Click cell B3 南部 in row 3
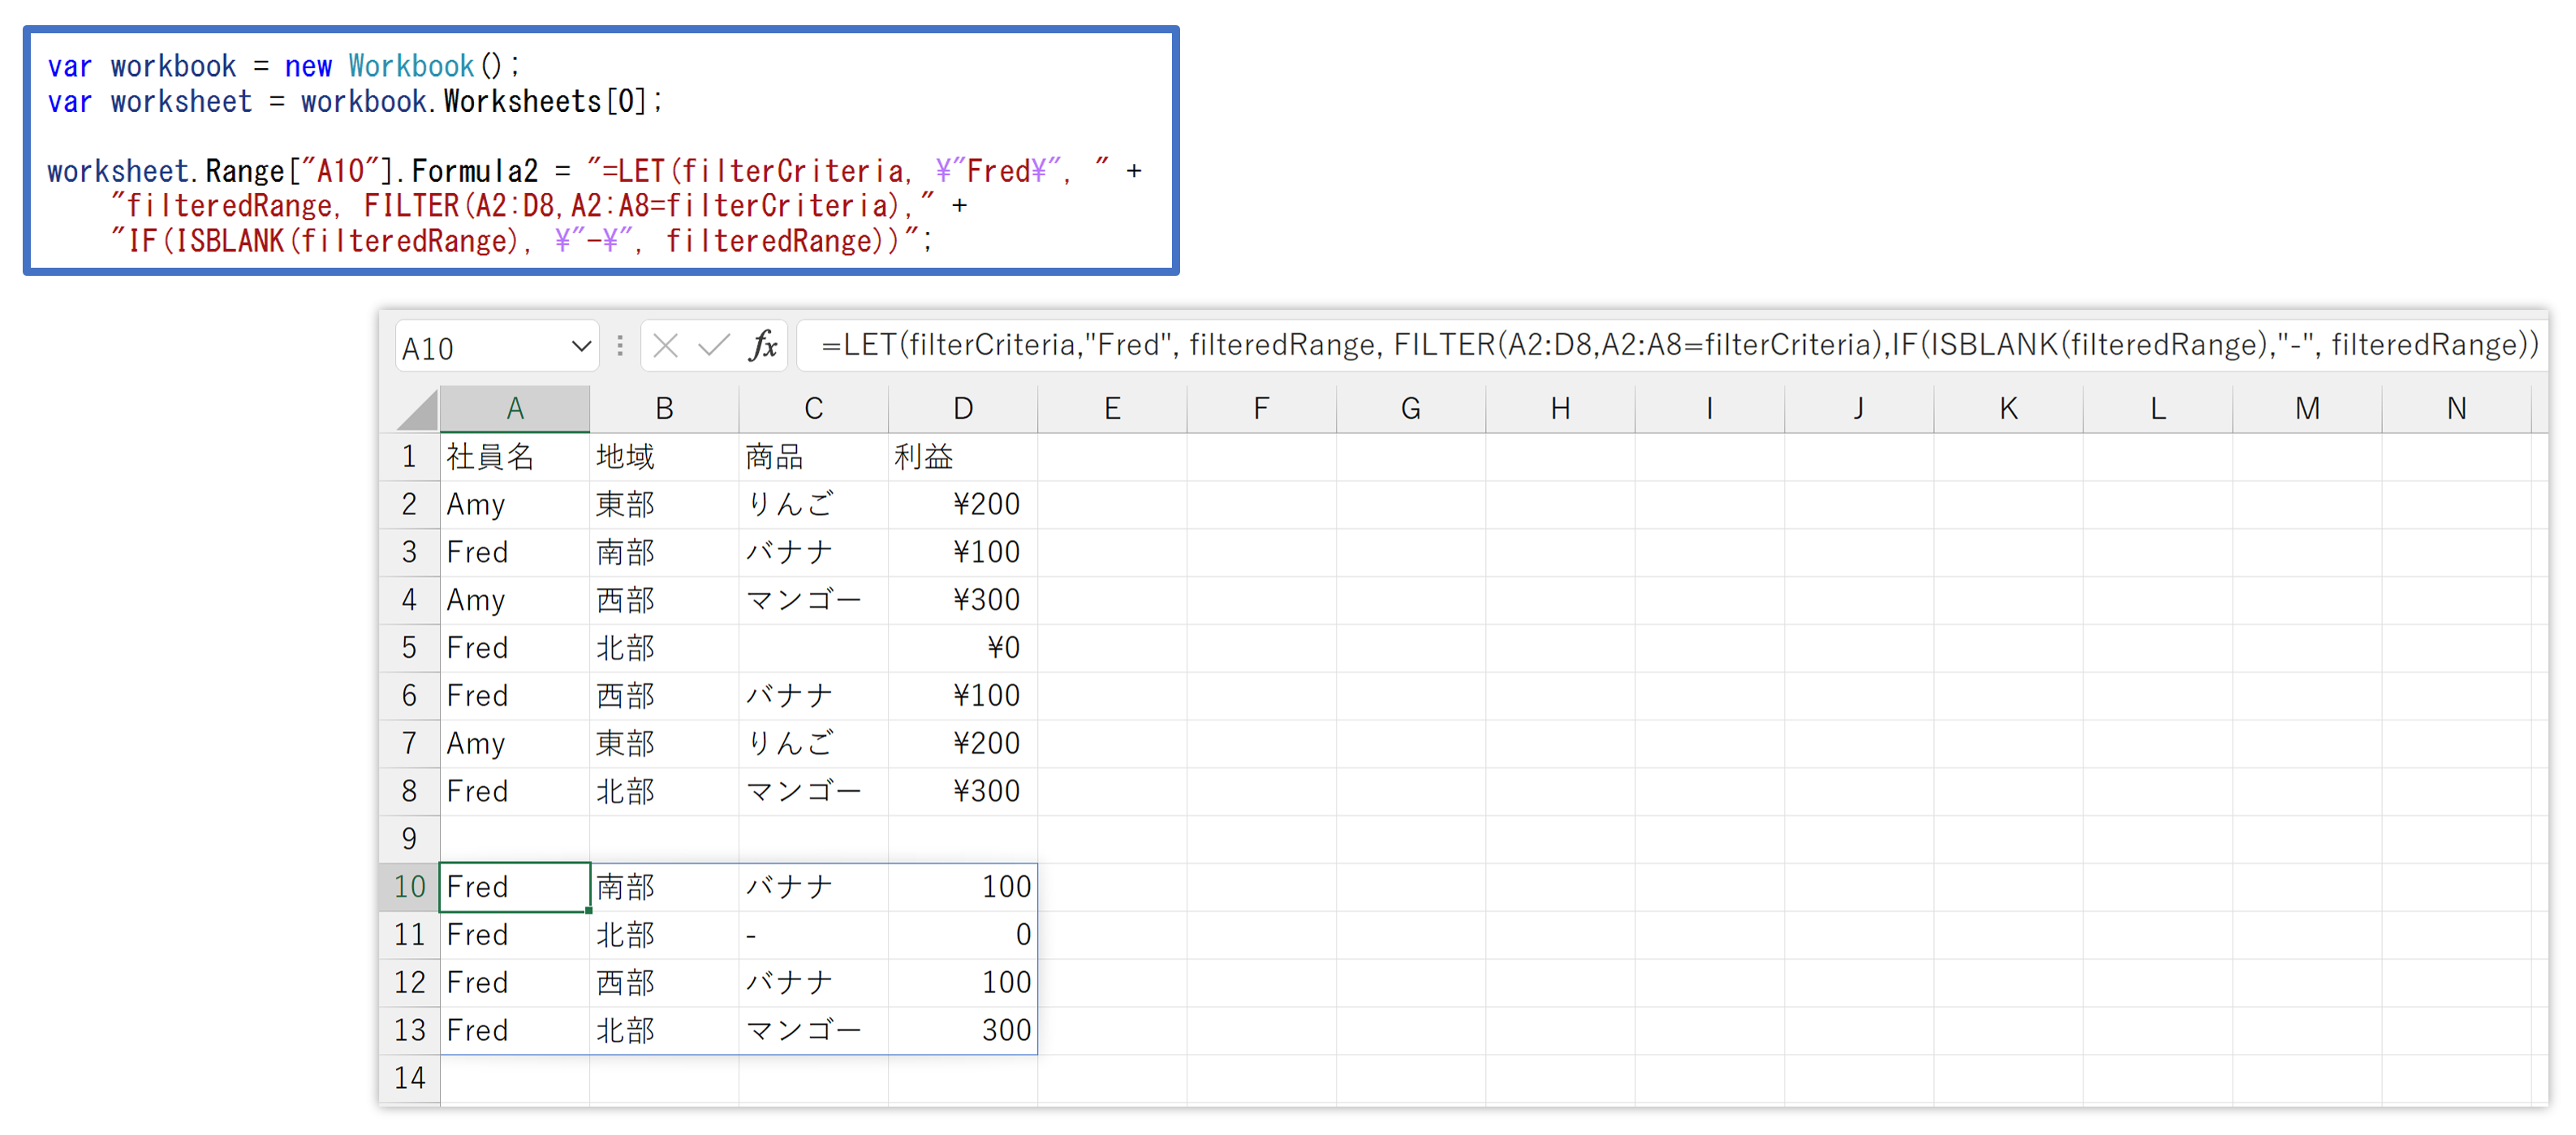The width and height of the screenshot is (2576, 1135). coord(664,553)
